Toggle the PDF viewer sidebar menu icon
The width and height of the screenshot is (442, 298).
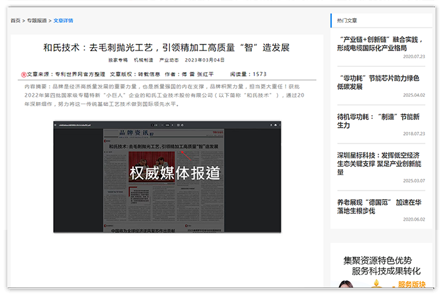click(x=55, y=125)
